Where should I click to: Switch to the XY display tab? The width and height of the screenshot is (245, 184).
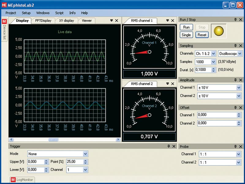pyautogui.click(x=66, y=21)
